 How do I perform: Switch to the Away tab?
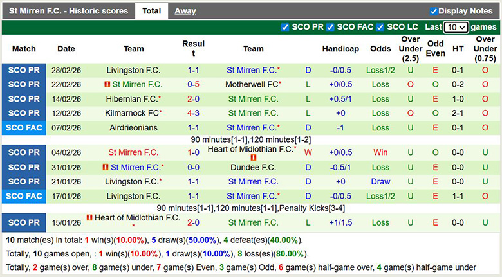185,11
